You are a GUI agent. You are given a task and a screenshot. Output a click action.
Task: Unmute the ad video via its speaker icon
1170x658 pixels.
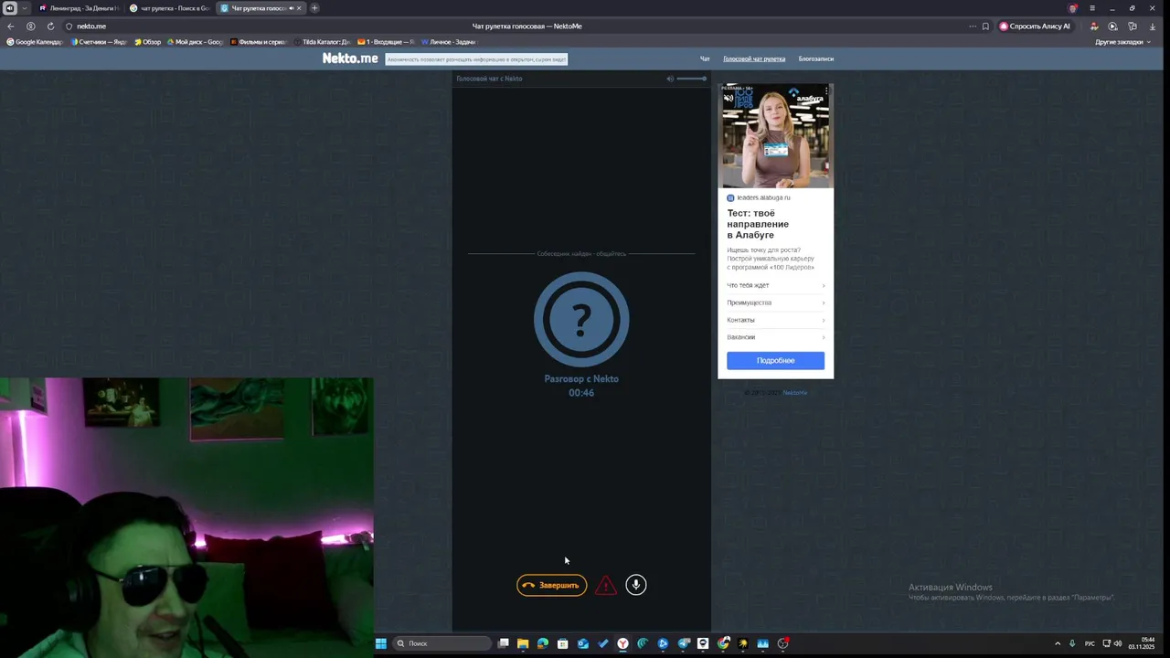729,97
